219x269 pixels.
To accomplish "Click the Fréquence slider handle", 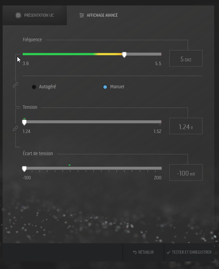I will (124, 55).
